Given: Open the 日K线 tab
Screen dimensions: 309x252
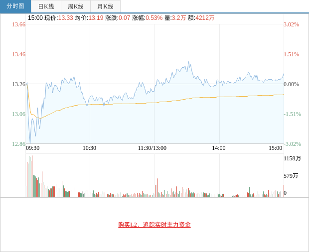Looking at the screenshot, I should point(46,6).
